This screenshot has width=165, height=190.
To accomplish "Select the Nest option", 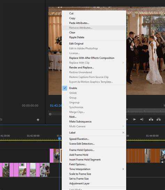I will [x=73, y=117].
